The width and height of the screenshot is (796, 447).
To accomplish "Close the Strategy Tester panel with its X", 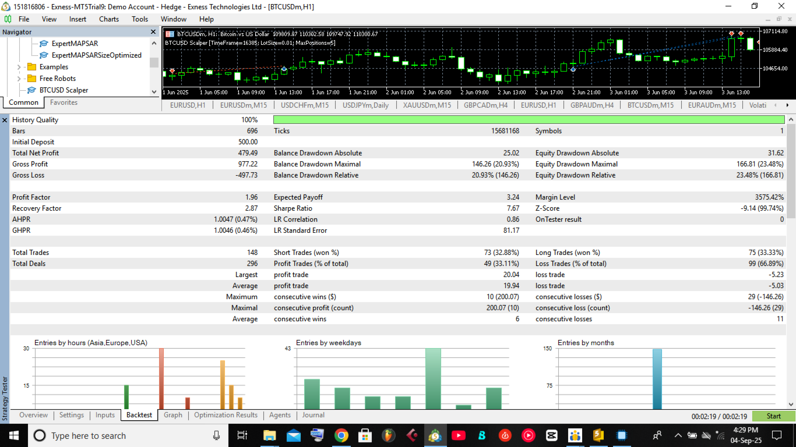I will pos(5,120).
